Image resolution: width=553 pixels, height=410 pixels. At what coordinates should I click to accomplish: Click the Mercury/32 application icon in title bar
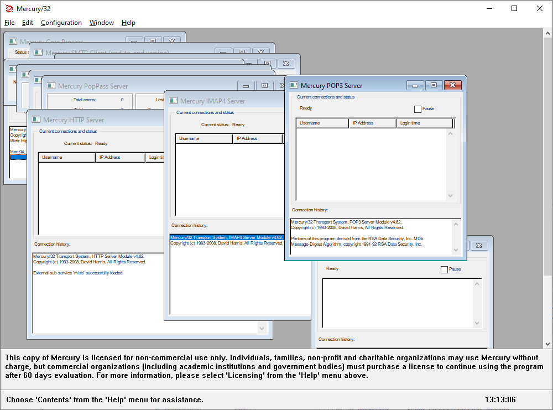8,8
